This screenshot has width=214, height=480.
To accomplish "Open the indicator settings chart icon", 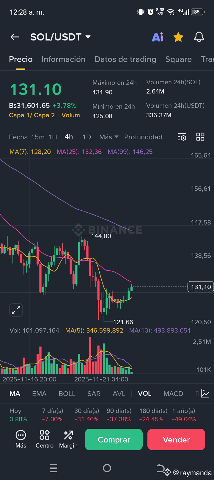I will (x=205, y=393).
